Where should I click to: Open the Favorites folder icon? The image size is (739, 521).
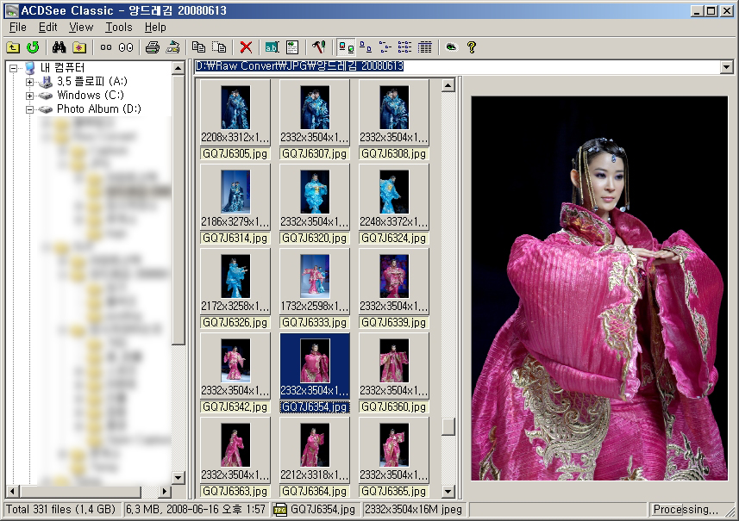click(x=78, y=47)
